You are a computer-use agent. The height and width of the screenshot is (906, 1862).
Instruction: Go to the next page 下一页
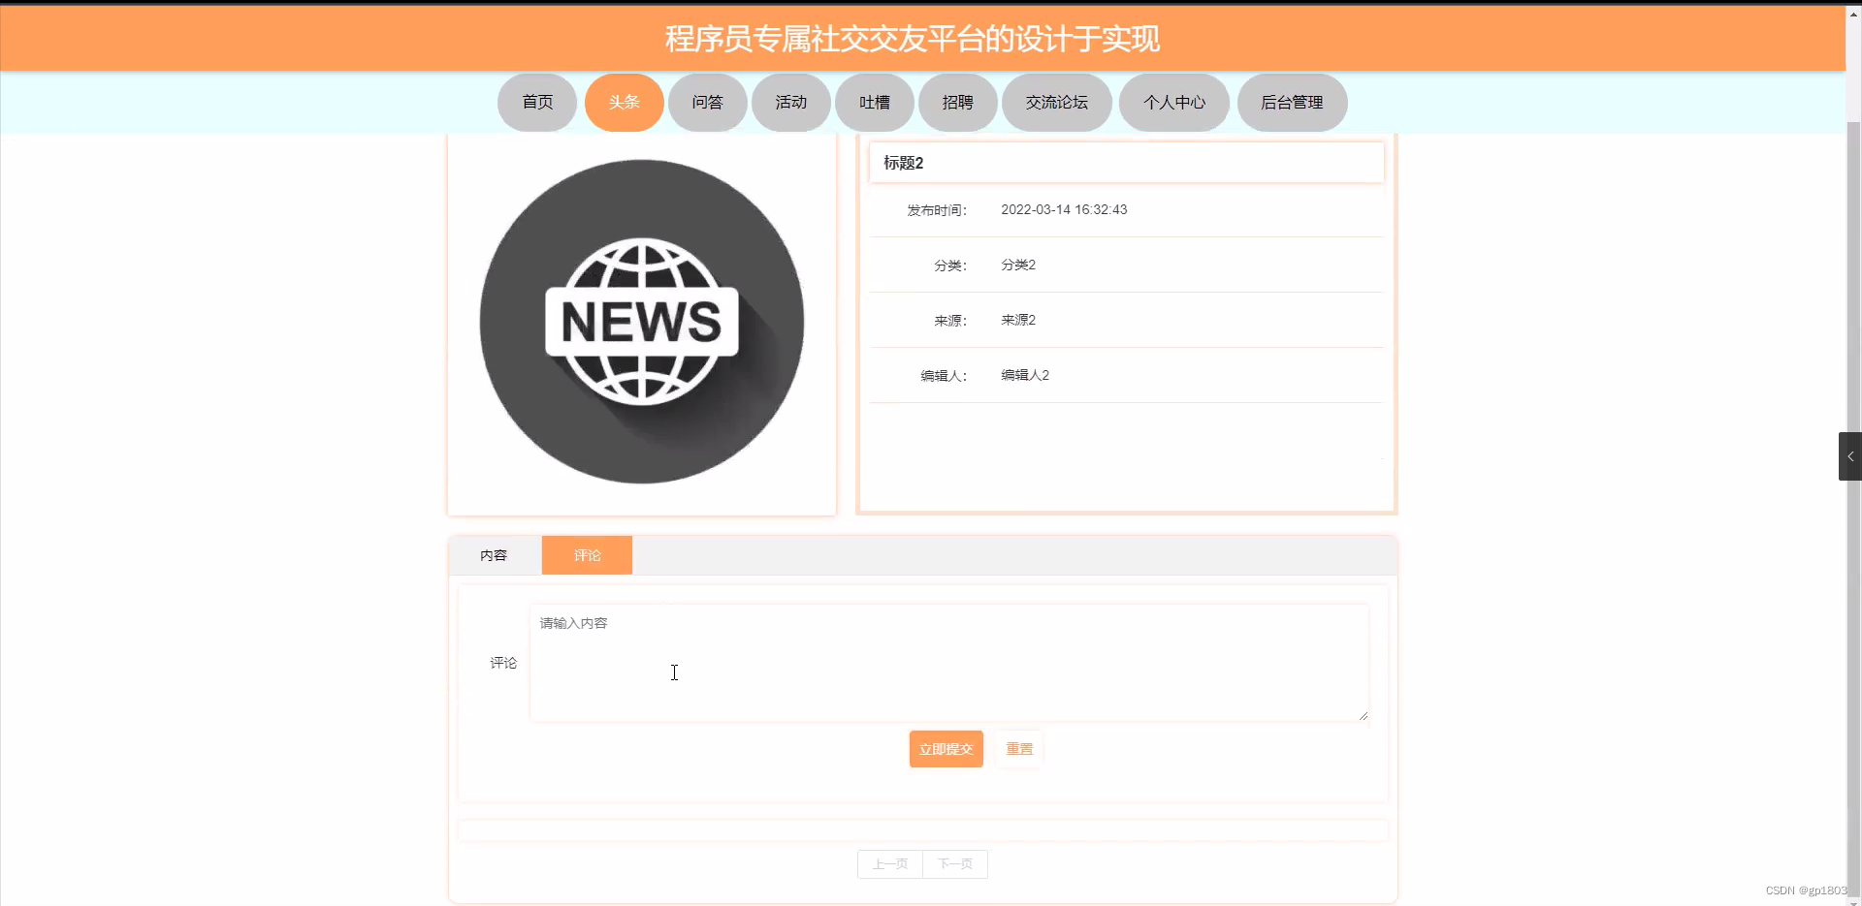click(x=954, y=863)
